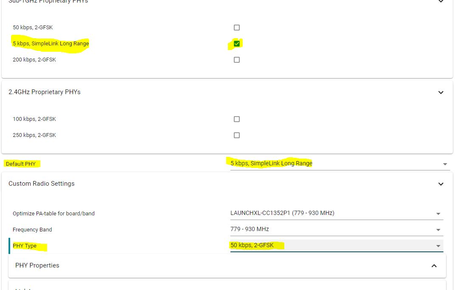Open the Default PHY dropdown arrow
This screenshot has height=290, width=457.
[x=445, y=164]
